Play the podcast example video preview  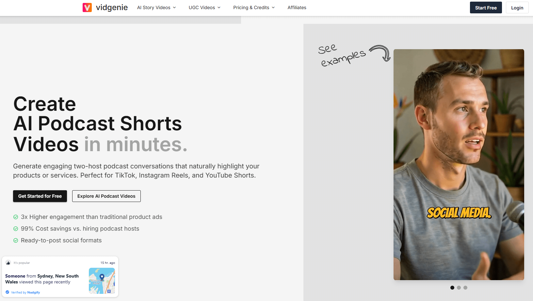(459, 165)
